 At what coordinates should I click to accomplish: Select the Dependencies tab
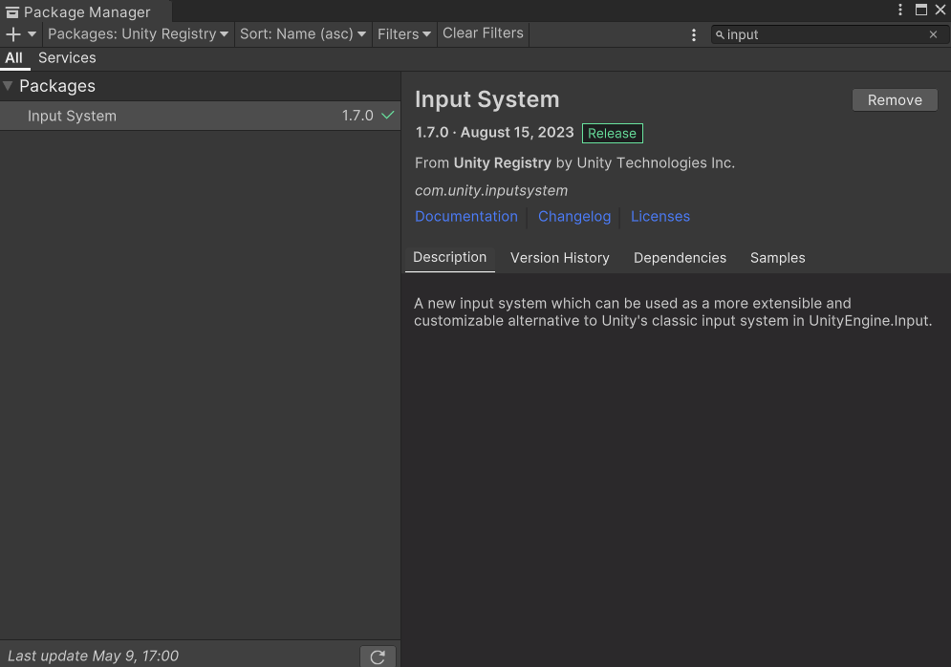(x=680, y=258)
